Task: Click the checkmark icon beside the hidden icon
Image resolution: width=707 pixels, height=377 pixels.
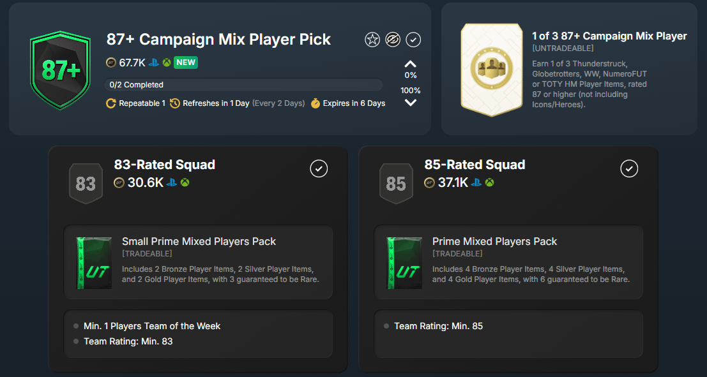Action: point(413,40)
